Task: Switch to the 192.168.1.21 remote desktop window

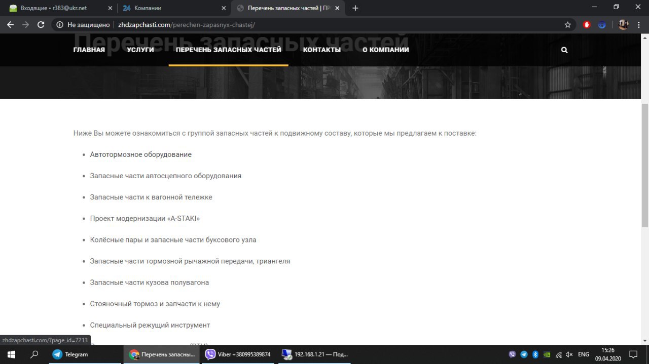Action: click(x=314, y=354)
